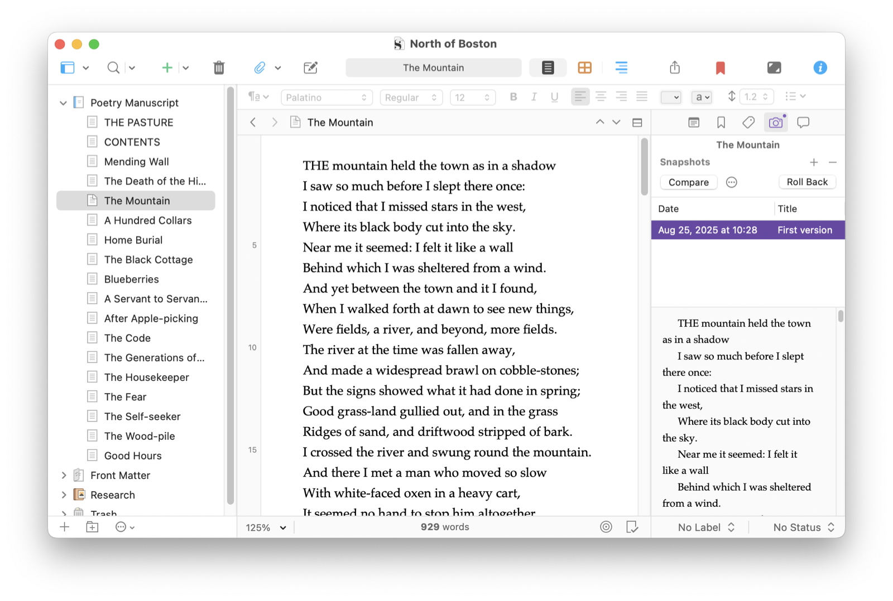893x601 pixels.
Task: Click the trash can icon in toolbar
Action: (x=219, y=67)
